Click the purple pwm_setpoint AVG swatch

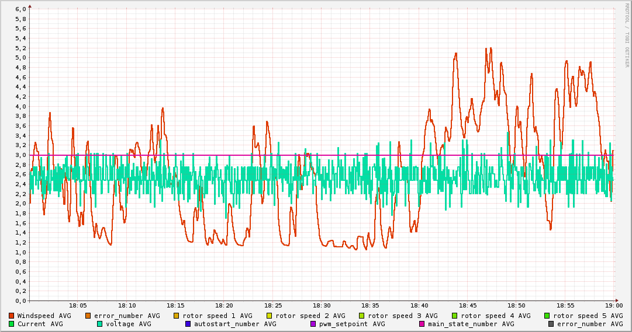313,324
